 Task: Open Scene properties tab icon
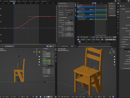click(x=118, y=17)
